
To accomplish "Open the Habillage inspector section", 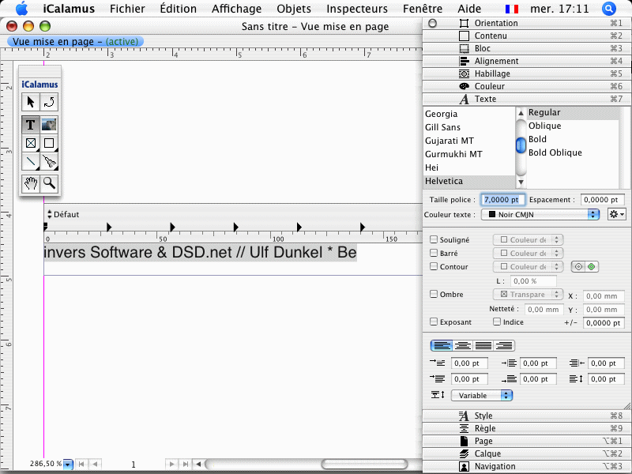I will (526, 73).
